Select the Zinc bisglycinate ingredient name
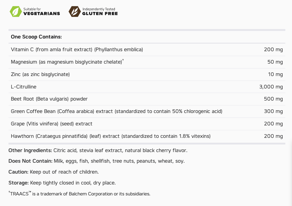This screenshot has width=292, height=206. click(40, 74)
